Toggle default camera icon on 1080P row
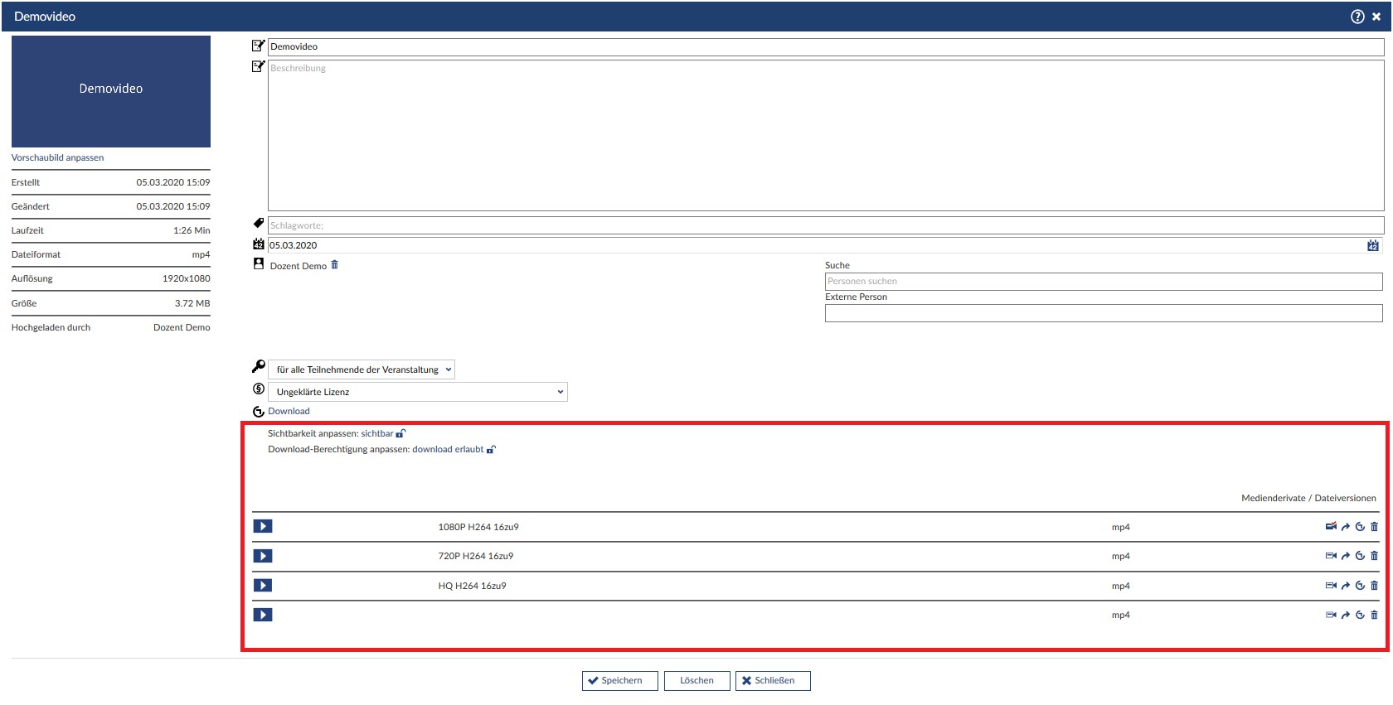The width and height of the screenshot is (1393, 705). (1331, 527)
